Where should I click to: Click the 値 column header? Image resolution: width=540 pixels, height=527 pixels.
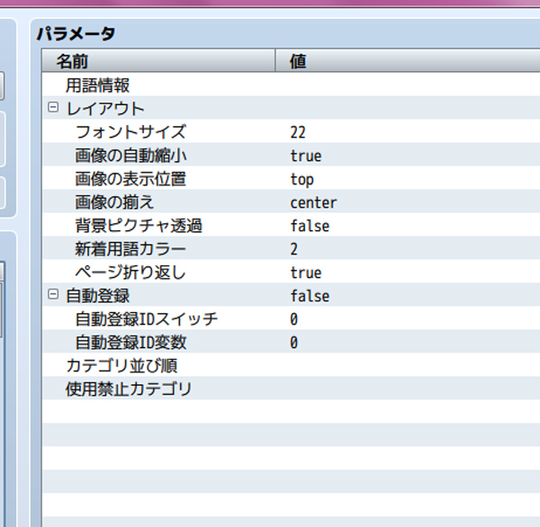point(408,61)
